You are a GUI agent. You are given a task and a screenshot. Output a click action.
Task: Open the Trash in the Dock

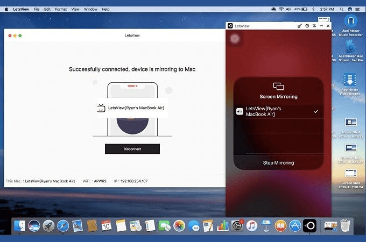[x=345, y=226]
